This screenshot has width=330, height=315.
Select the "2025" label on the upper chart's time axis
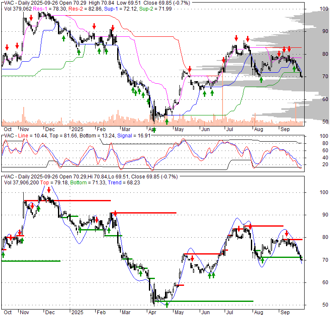(x=77, y=129)
